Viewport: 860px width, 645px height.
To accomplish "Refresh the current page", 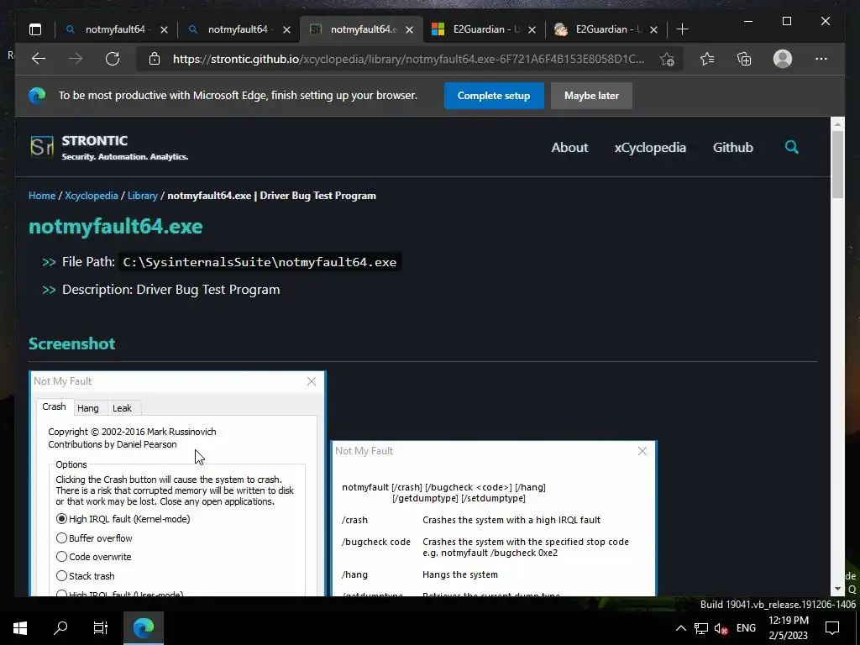I will [113, 59].
